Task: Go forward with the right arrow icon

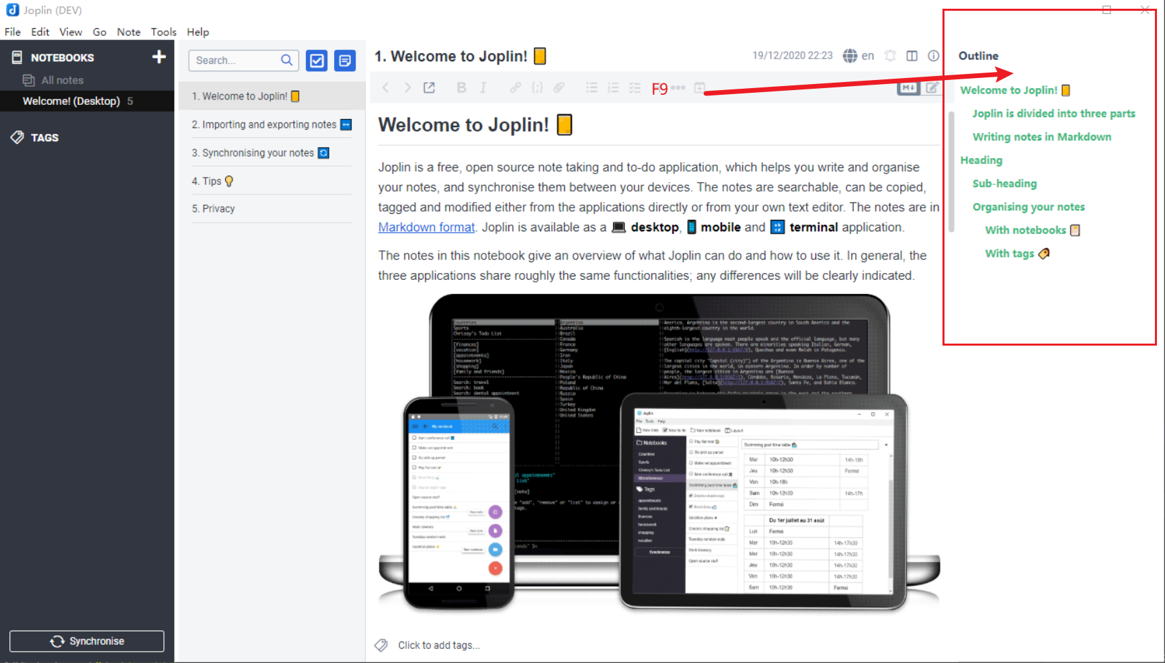Action: [x=407, y=87]
